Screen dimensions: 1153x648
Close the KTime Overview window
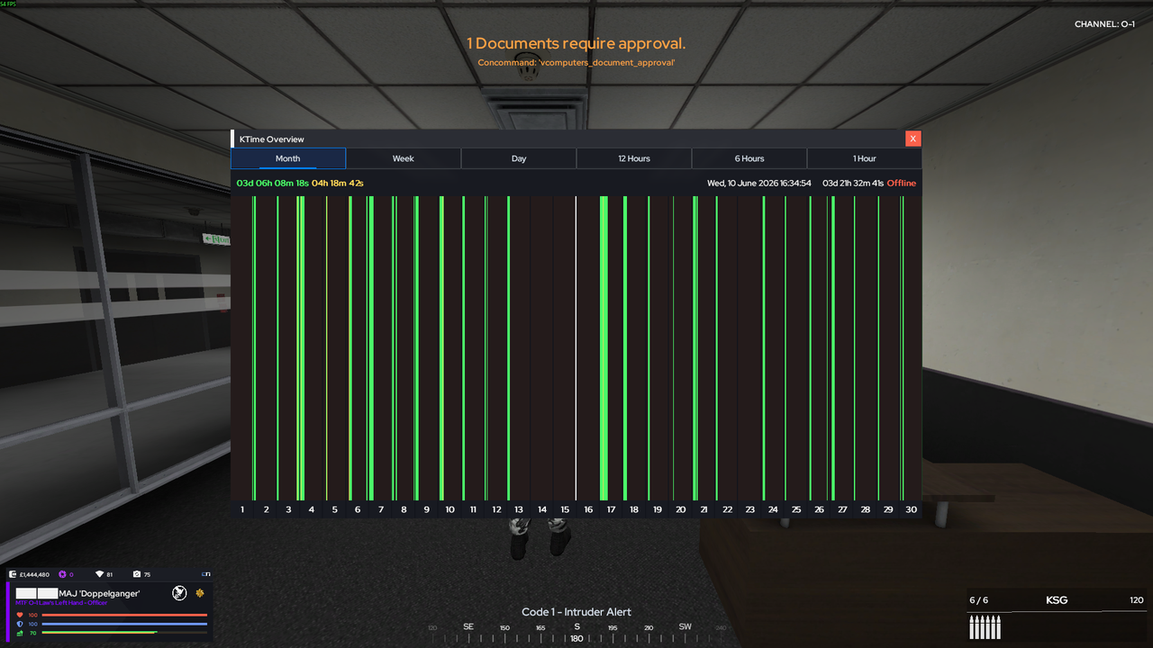[913, 139]
